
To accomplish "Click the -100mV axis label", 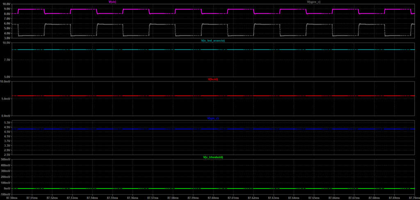I will (x=5, y=194).
